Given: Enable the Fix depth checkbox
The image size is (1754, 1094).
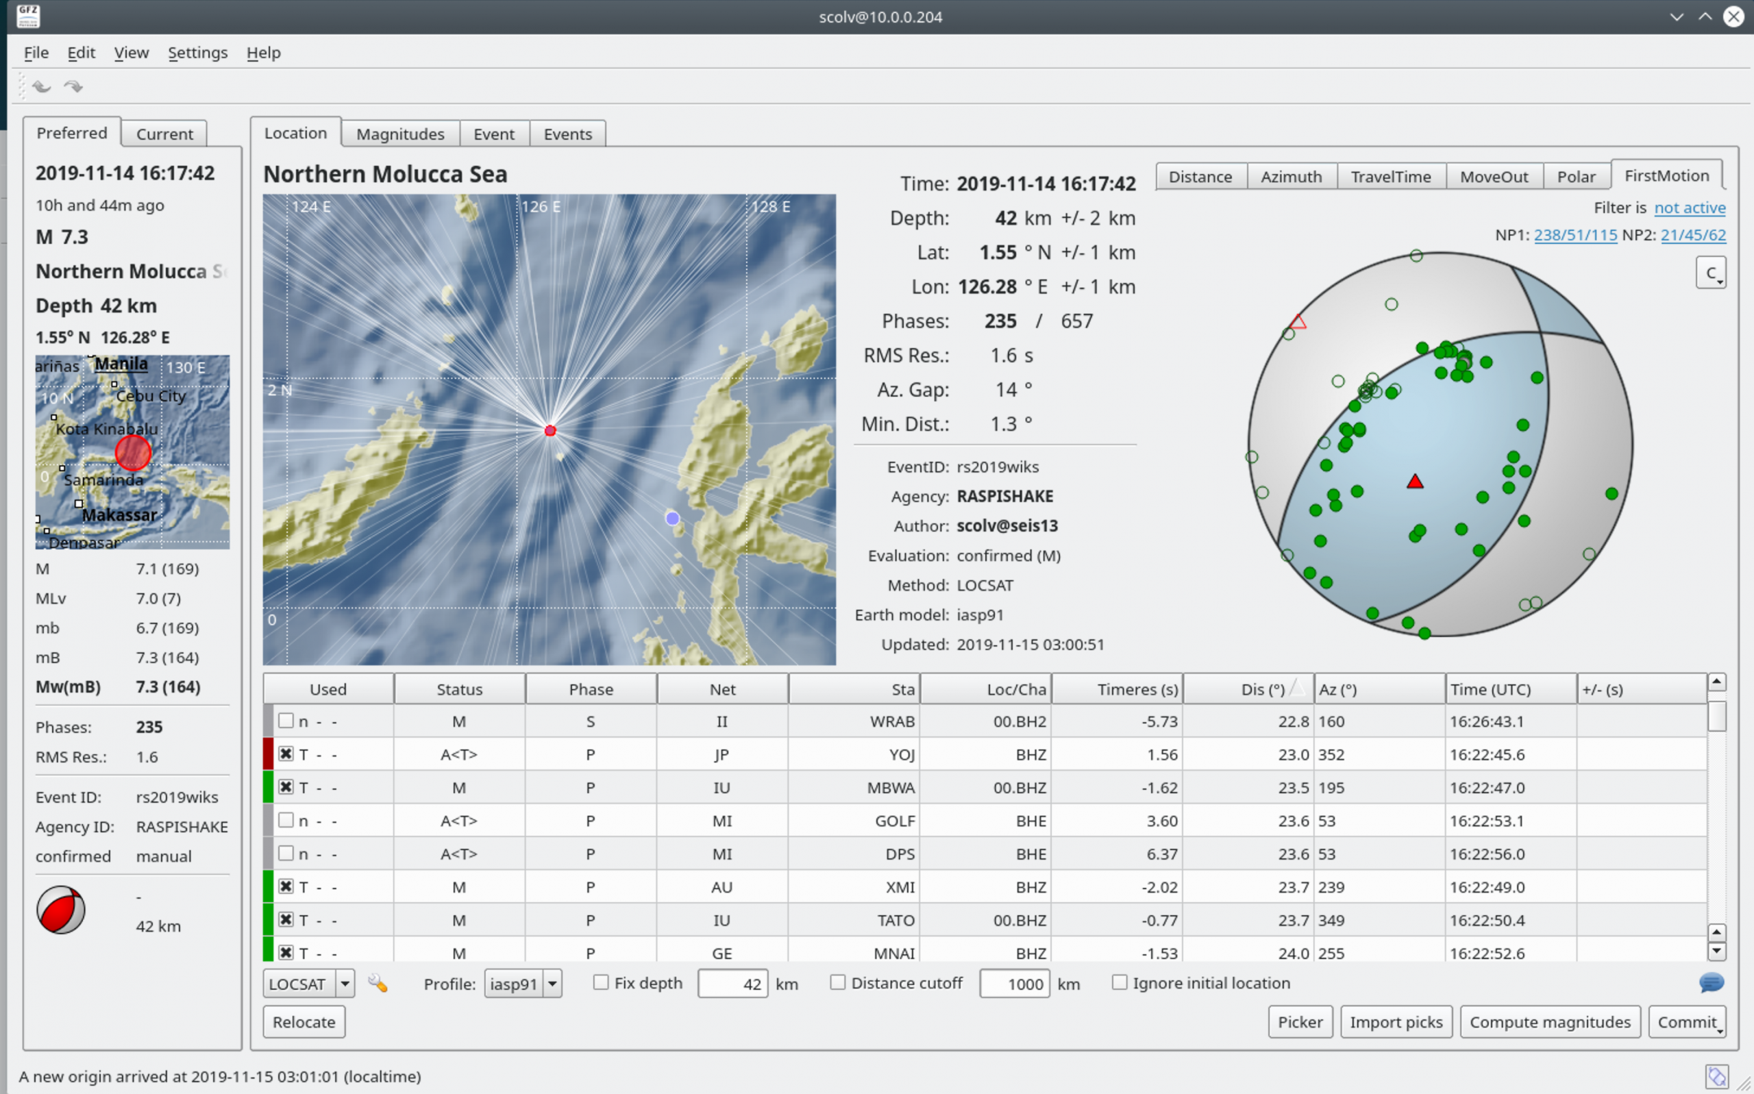Looking at the screenshot, I should (x=601, y=982).
